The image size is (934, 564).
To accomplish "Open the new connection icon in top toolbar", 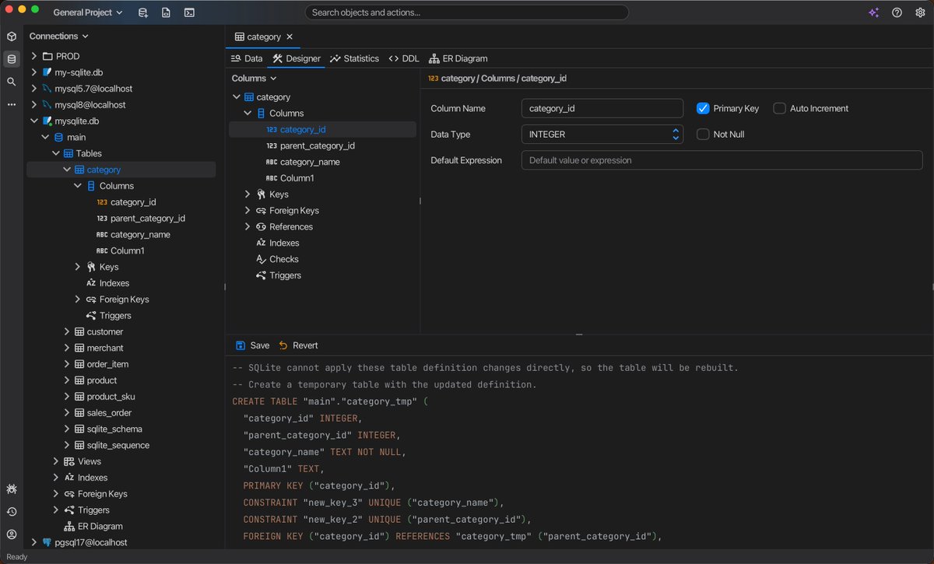I will (142, 12).
